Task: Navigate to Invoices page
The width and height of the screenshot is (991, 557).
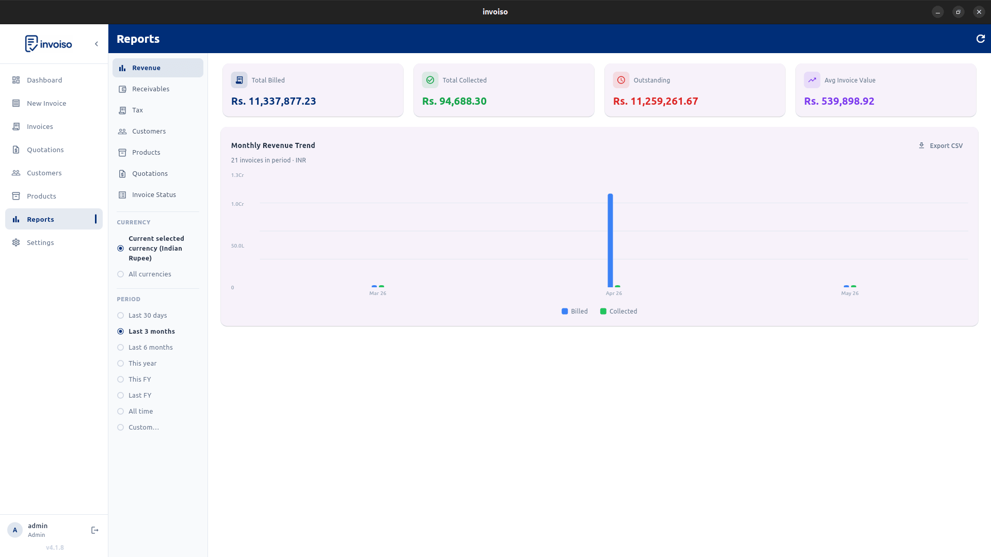Action: 54,126
